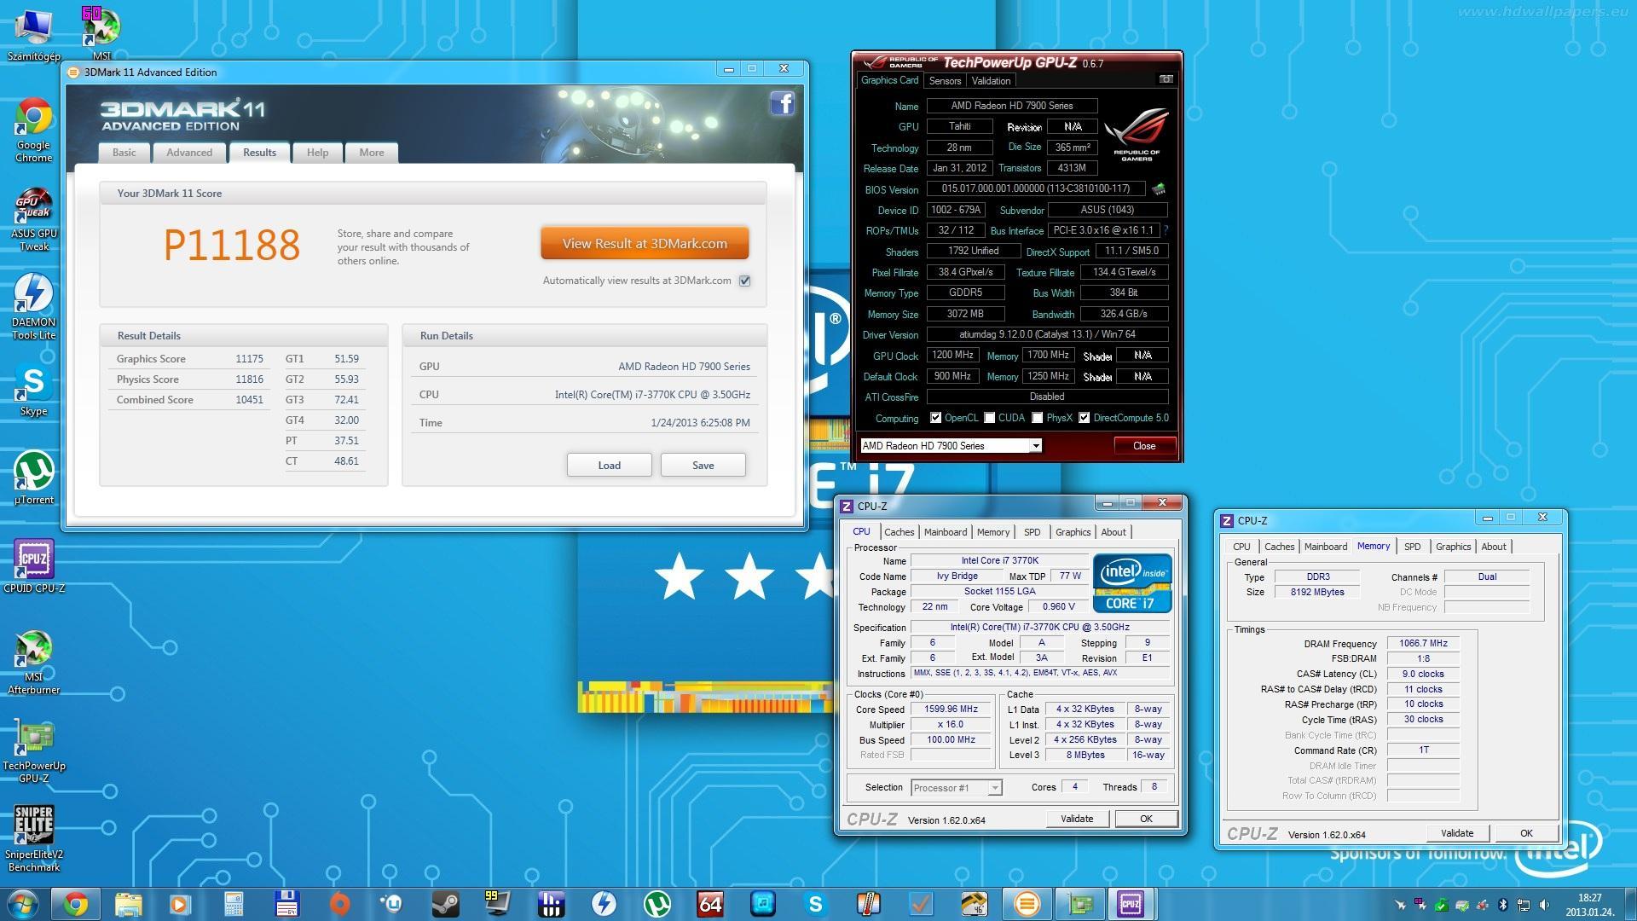Screen dimensions: 1637x921
Task: Switch to the Validation tab in GPU-Z
Action: pos(991,81)
